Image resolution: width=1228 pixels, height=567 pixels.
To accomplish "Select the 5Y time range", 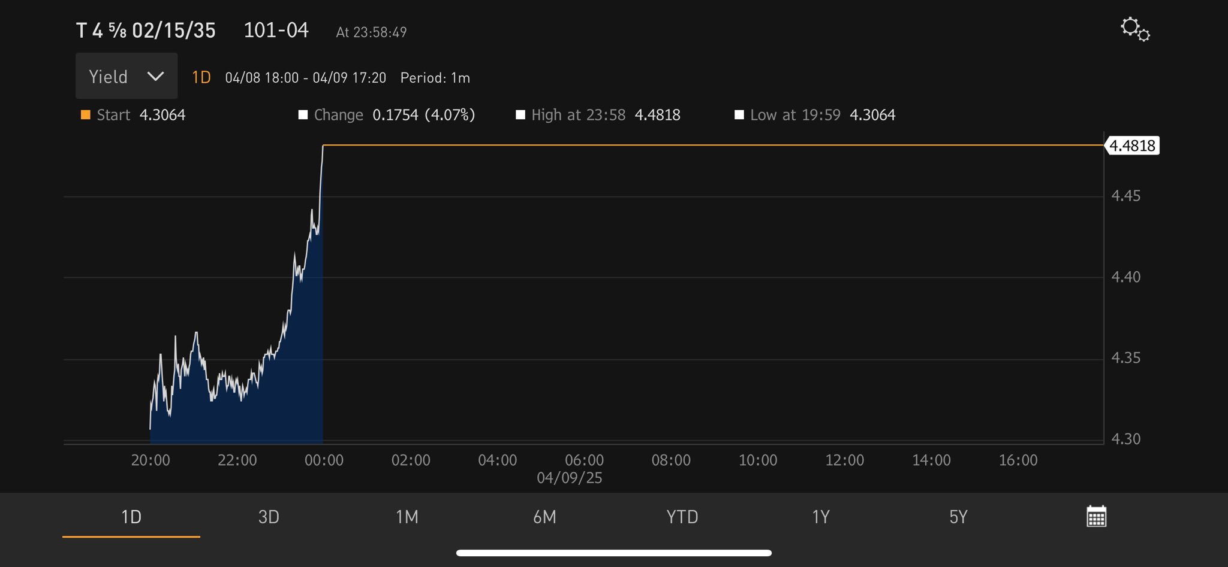I will tap(958, 517).
